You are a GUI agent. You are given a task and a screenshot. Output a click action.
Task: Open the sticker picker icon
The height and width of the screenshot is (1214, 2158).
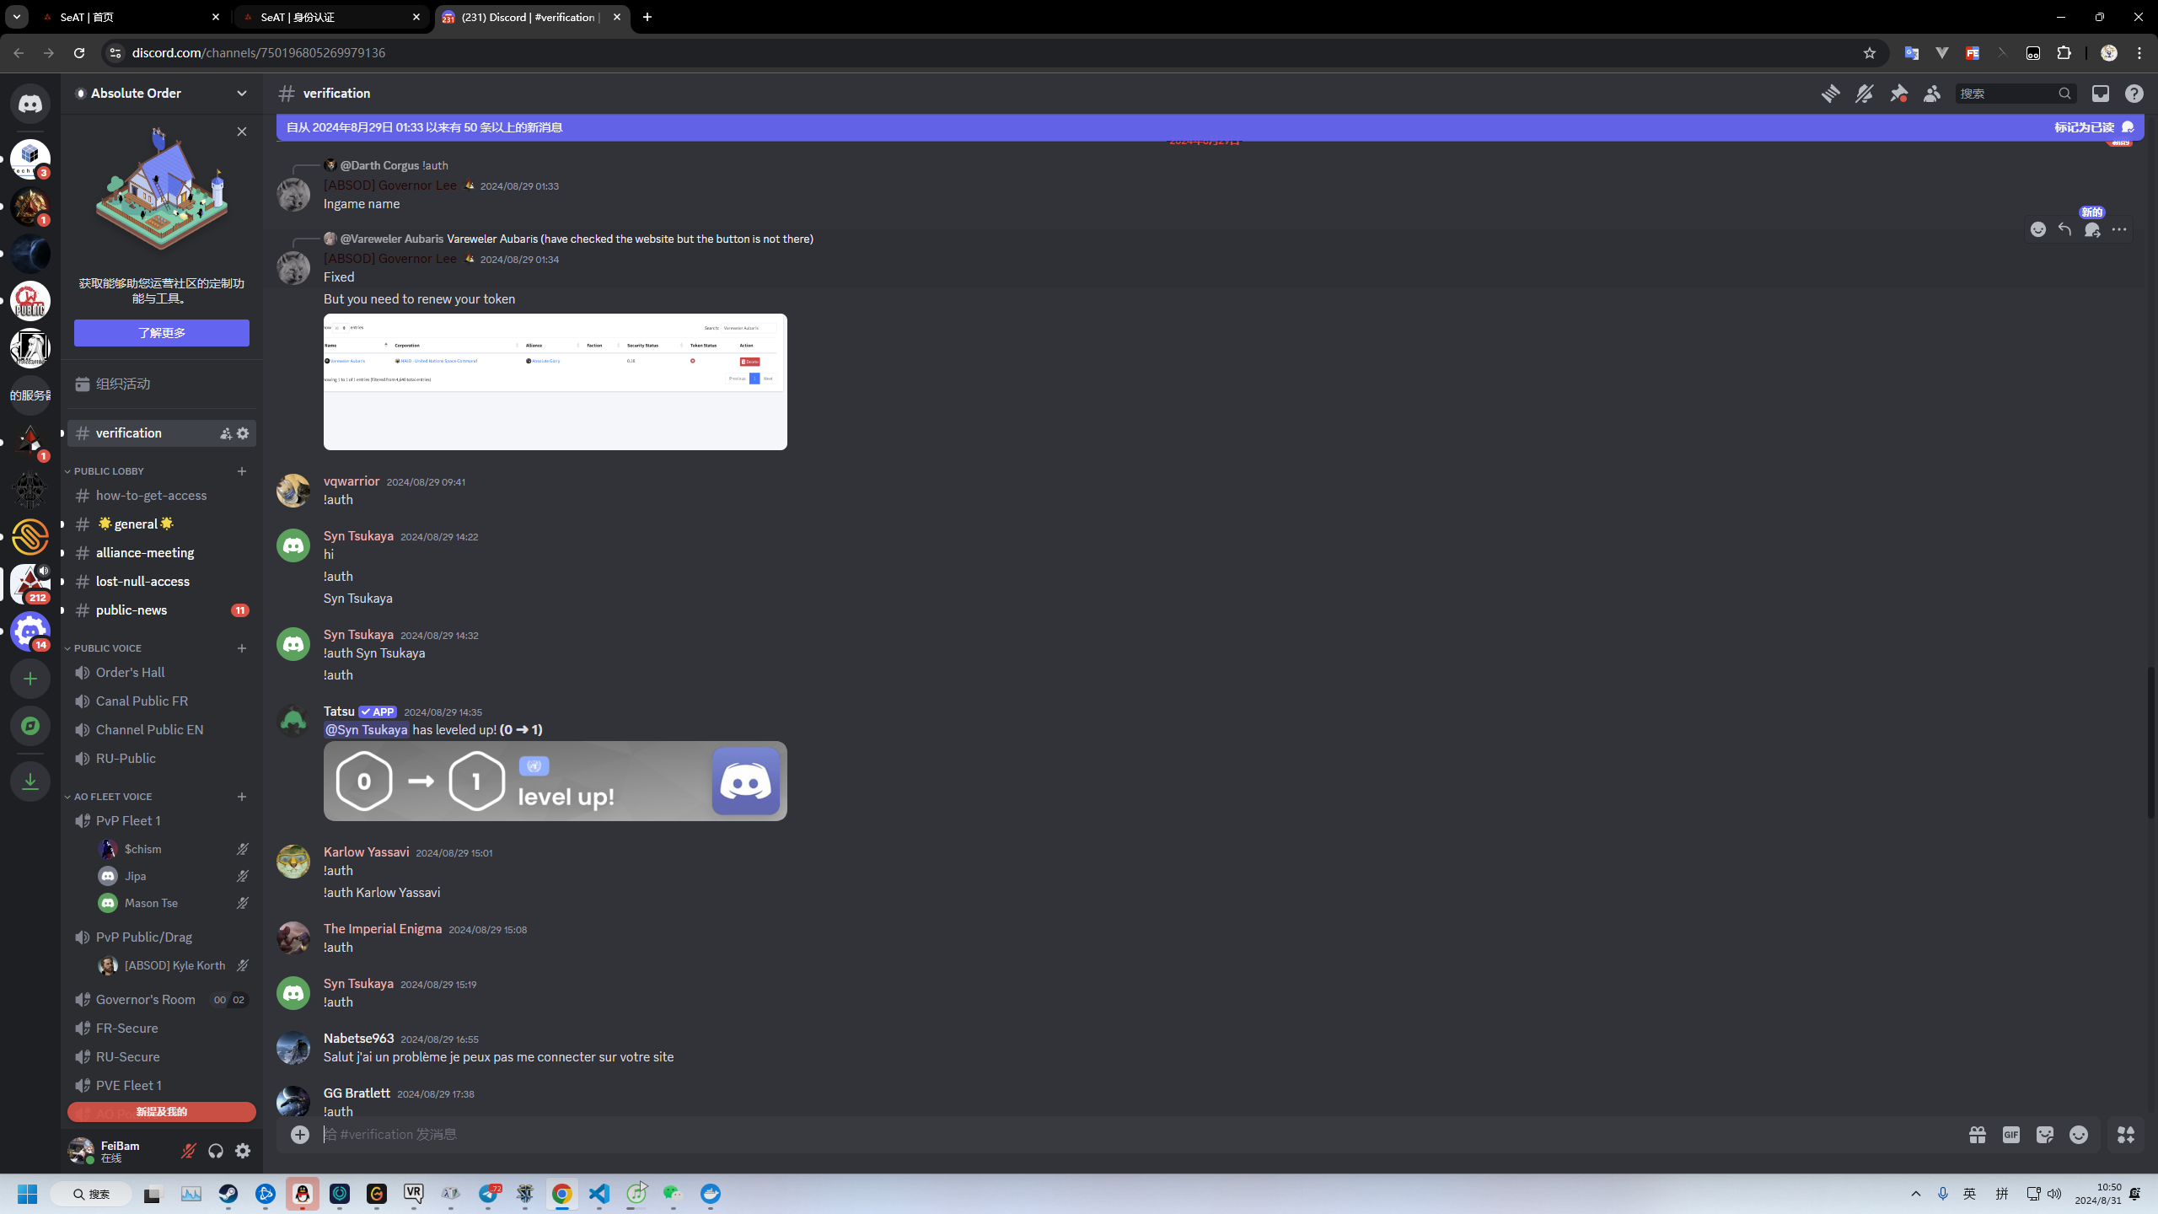tap(2045, 1135)
